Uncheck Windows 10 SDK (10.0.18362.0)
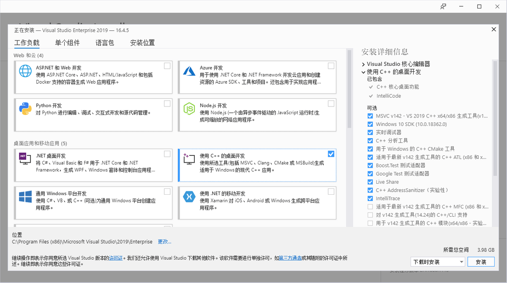The width and height of the screenshot is (507, 283). click(370, 124)
